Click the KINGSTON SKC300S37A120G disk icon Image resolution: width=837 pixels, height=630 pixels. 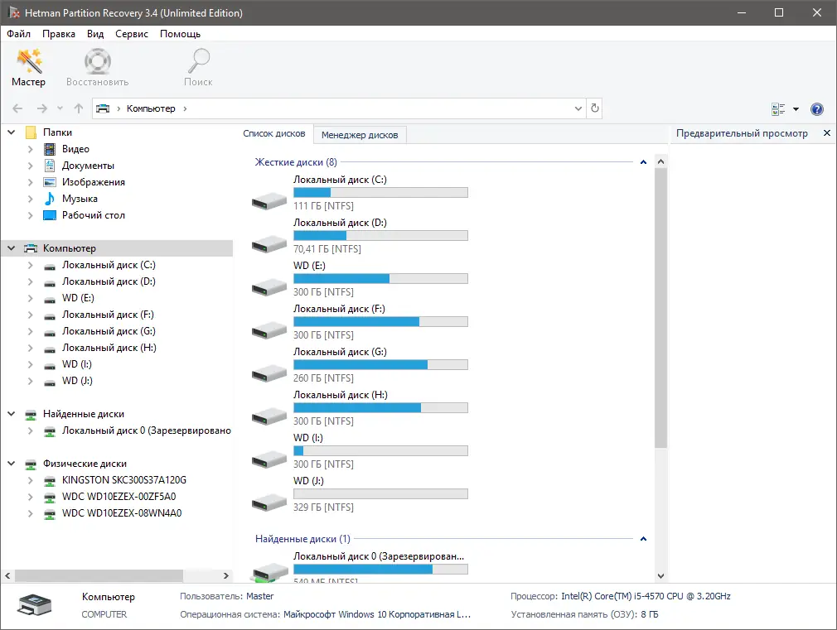50,481
